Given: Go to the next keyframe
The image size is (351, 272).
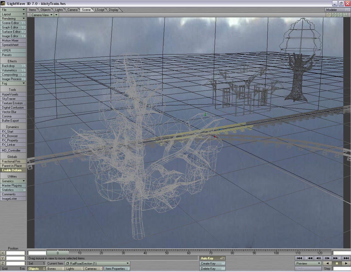Looking at the screenshot, I should tap(336, 258).
